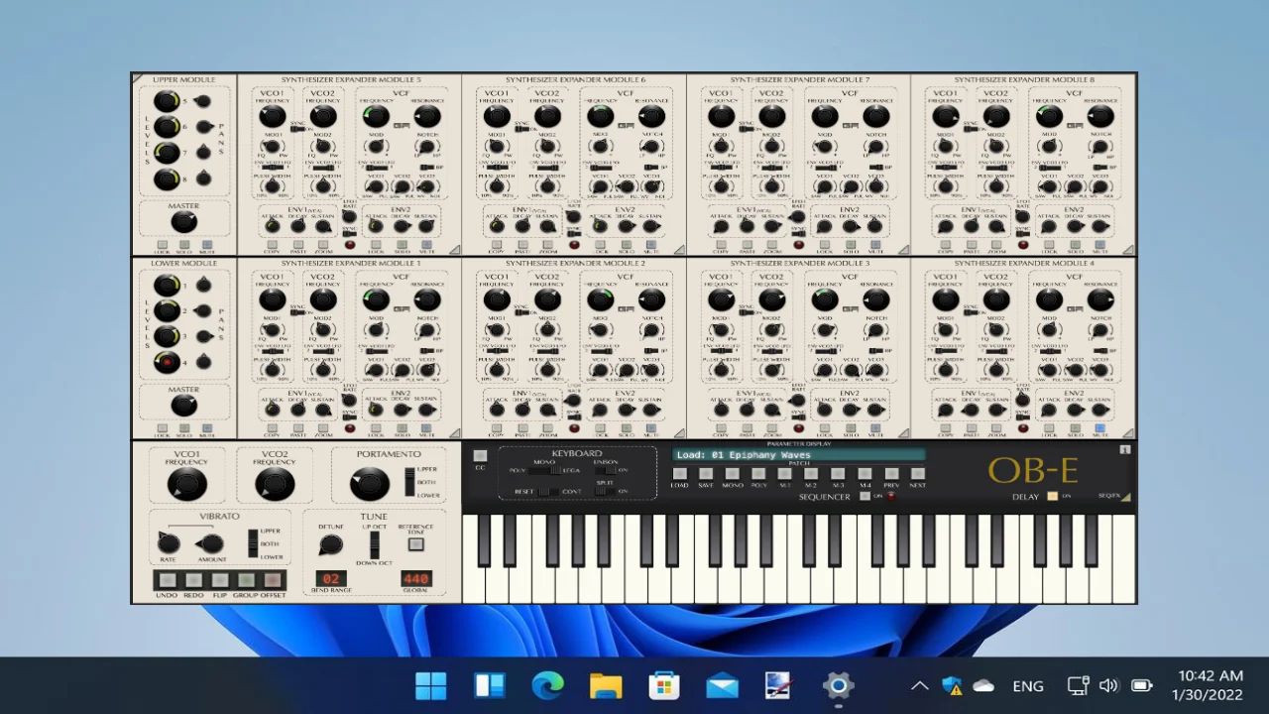Expand Module 4 using its corner triangle
Viewport: 1269px width, 714px height.
[1128, 433]
